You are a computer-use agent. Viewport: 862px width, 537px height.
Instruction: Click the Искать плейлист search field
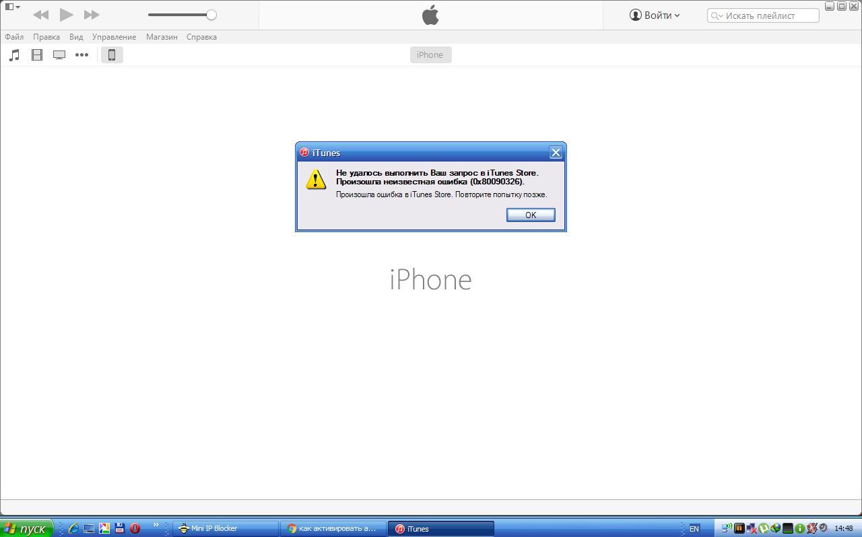[x=763, y=15]
